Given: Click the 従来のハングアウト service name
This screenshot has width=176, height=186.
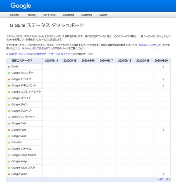Looking at the screenshot, I should [x=23, y=117].
